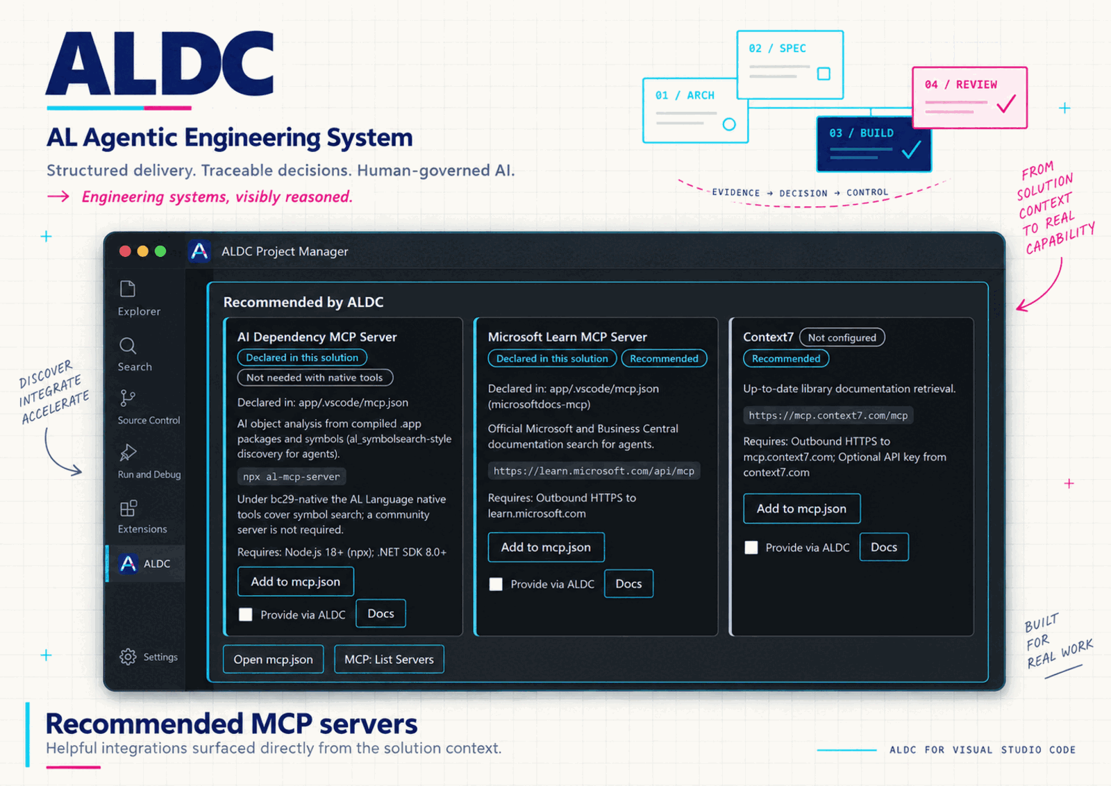Viewport: 1111px width, 786px height.
Task: Click the npx al-mcp-server command text
Action: (x=292, y=477)
